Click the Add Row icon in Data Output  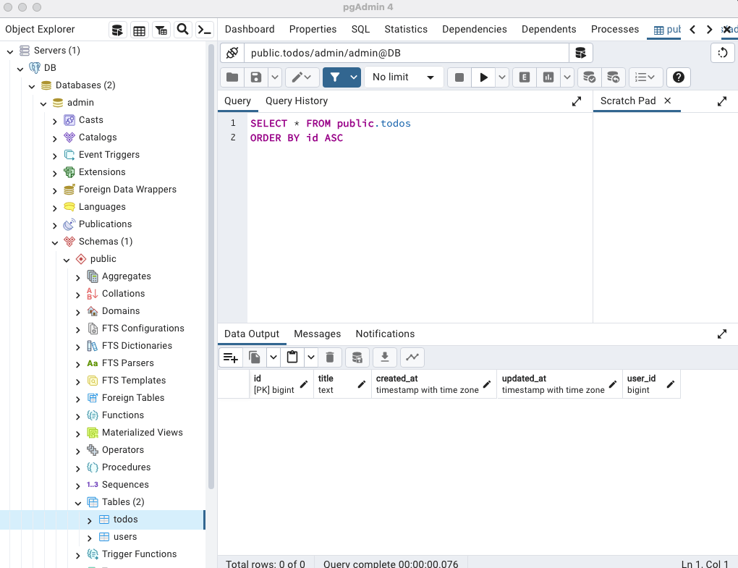tap(231, 357)
